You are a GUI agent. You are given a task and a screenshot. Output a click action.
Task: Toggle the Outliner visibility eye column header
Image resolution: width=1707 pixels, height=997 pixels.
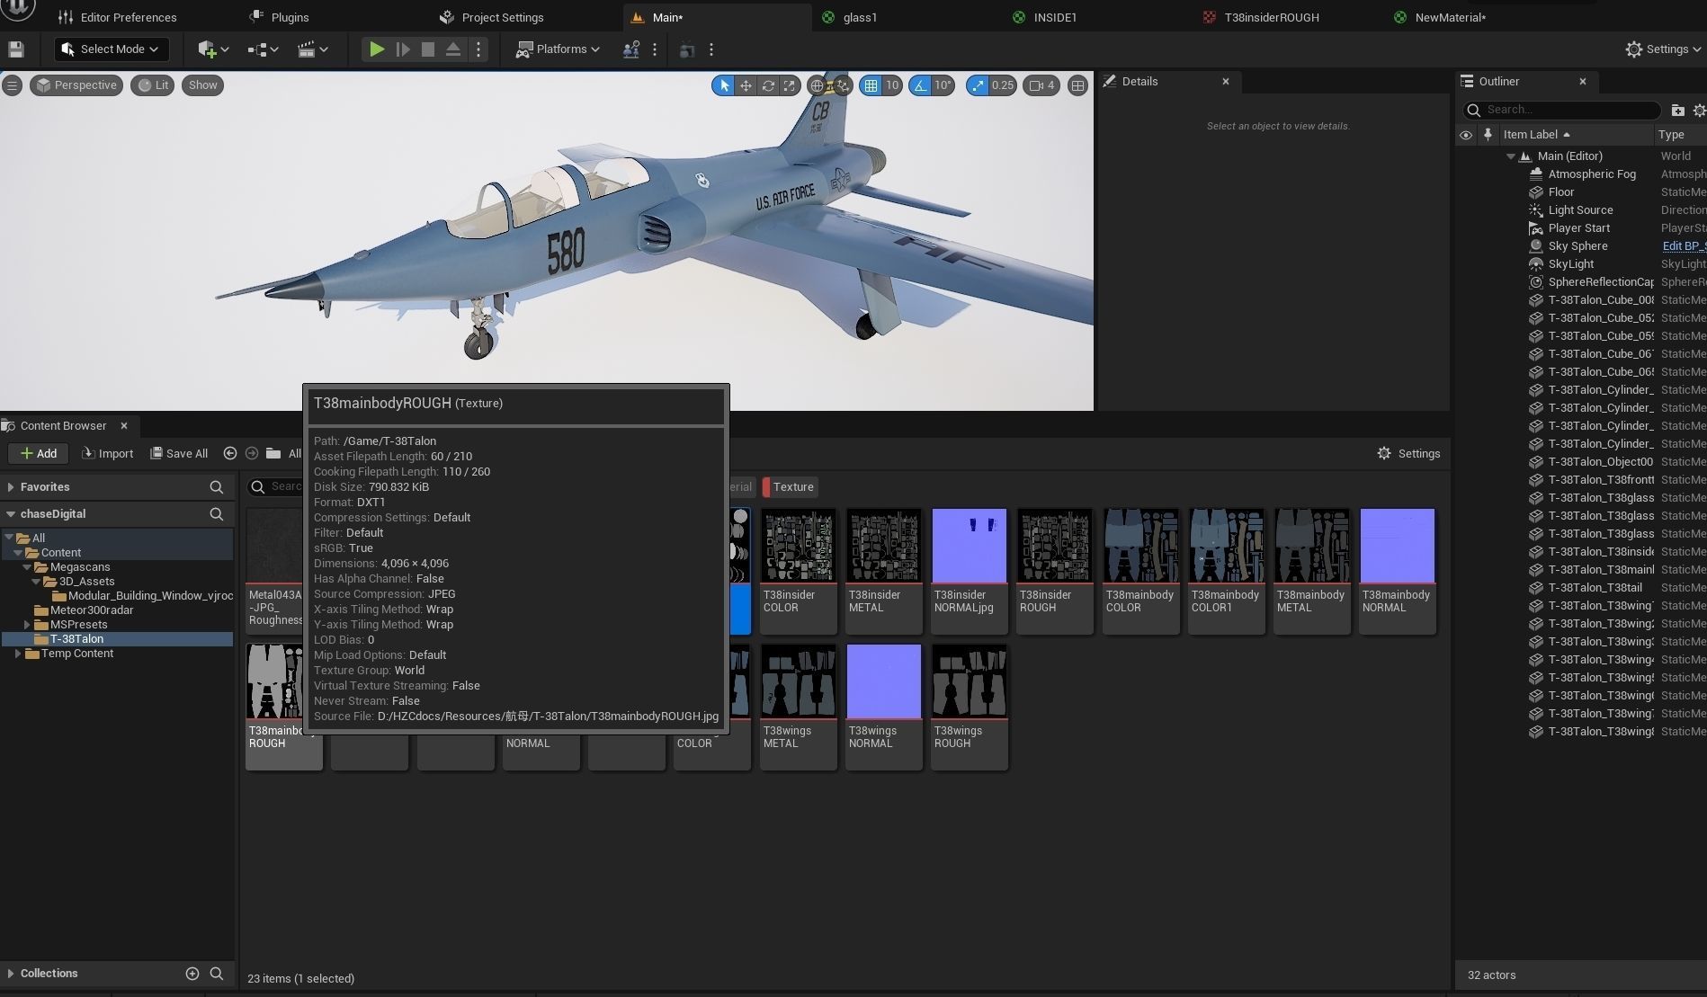1466,135
